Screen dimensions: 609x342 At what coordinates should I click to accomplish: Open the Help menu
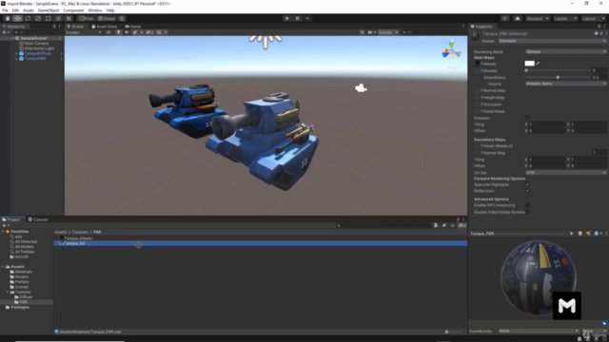pos(110,10)
